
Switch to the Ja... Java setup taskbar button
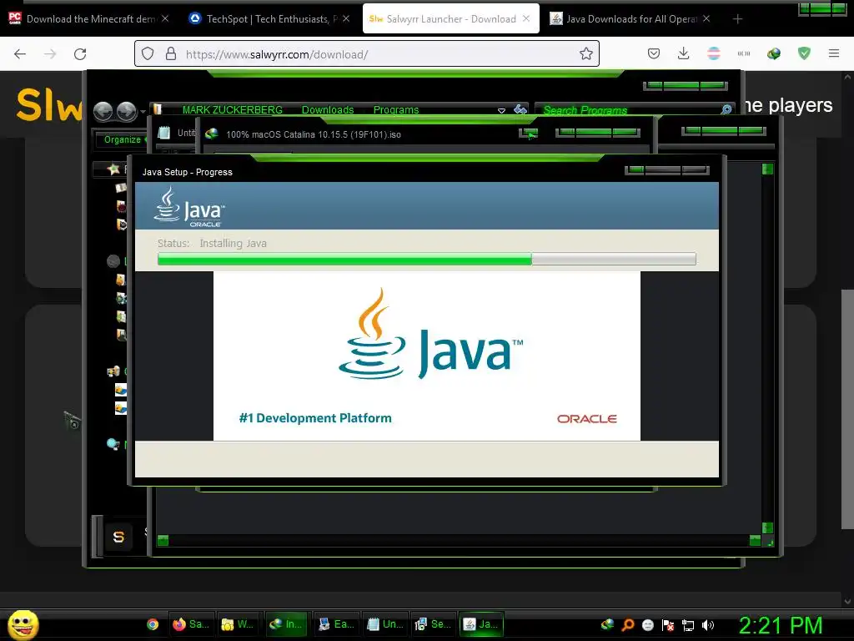coord(481,624)
